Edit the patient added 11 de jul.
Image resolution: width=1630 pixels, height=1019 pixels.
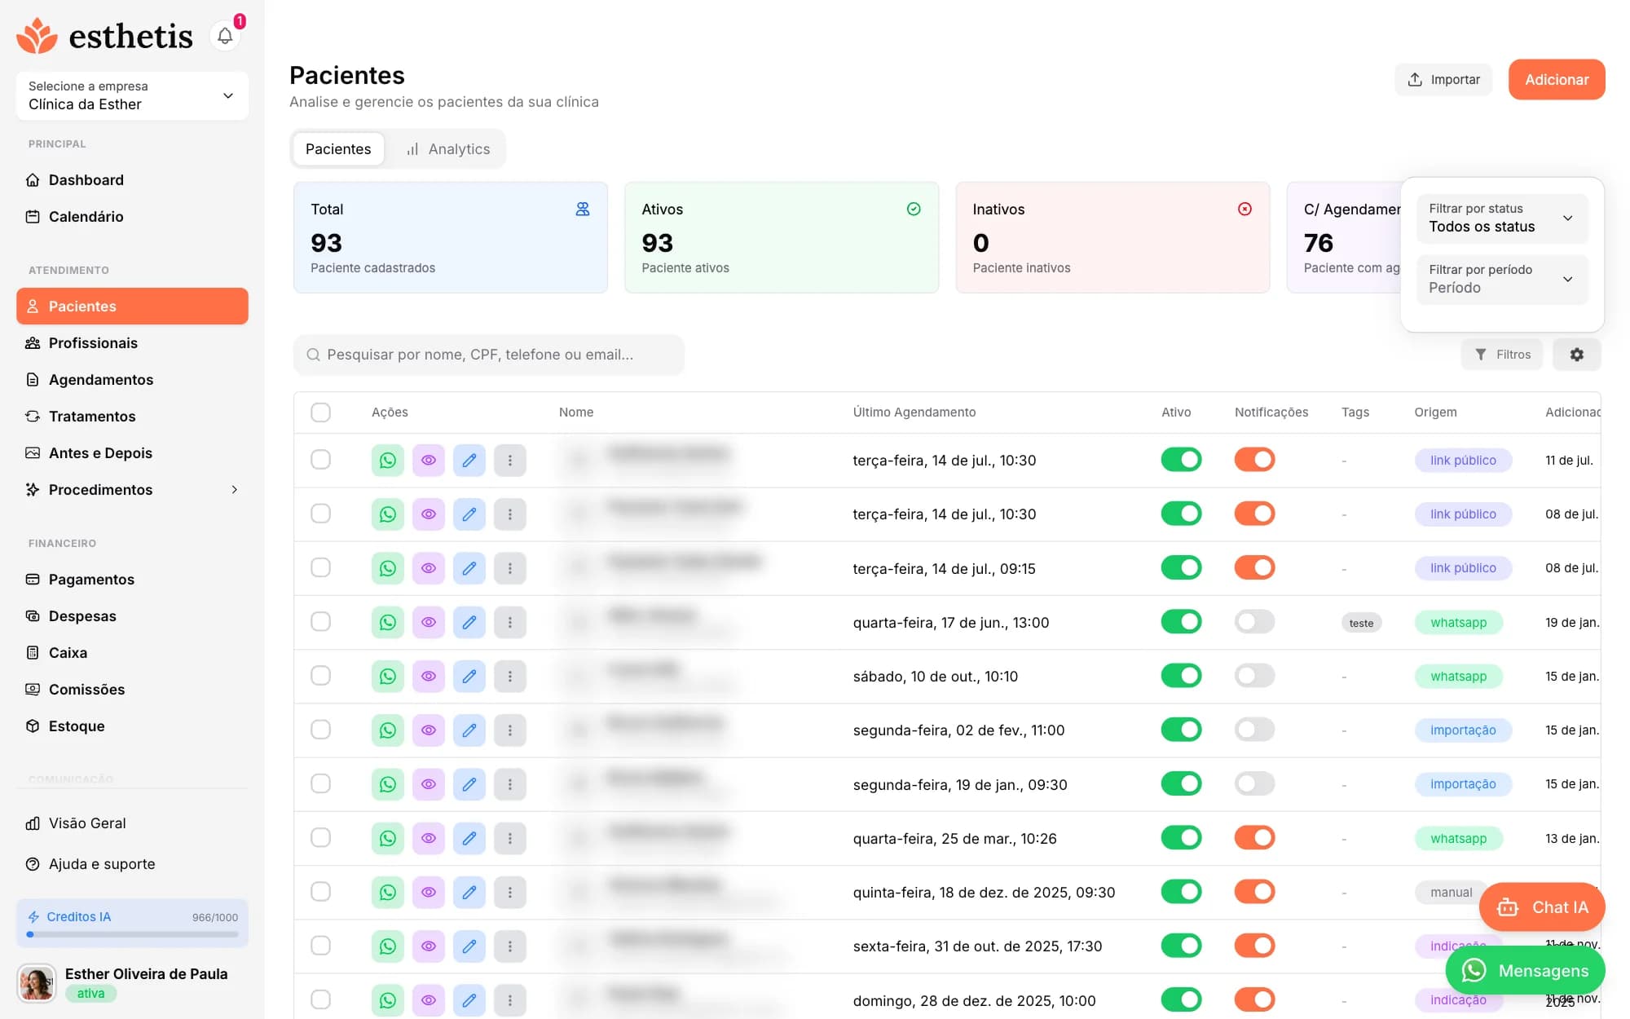tap(469, 461)
